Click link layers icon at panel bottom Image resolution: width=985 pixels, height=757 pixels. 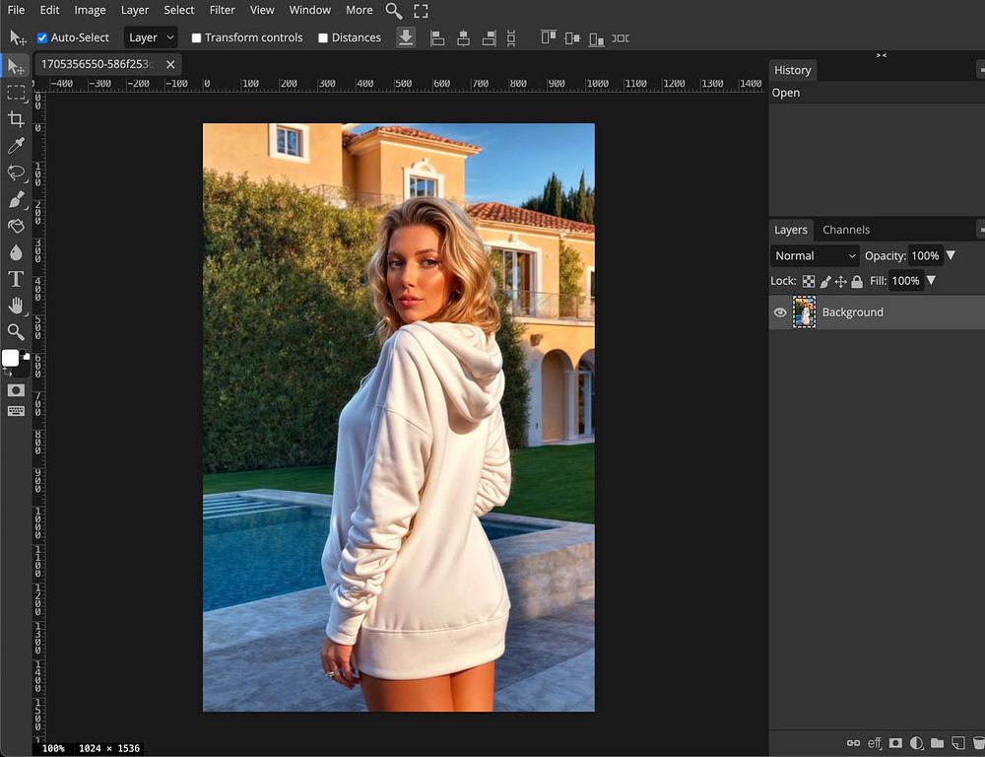854,743
